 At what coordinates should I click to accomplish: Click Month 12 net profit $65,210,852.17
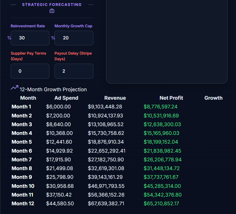[x=161, y=204]
